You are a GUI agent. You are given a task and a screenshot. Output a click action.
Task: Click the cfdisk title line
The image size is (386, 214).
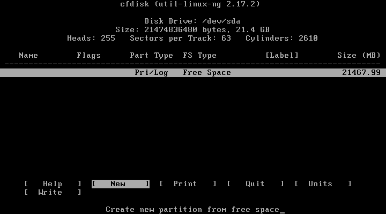tap(190, 4)
